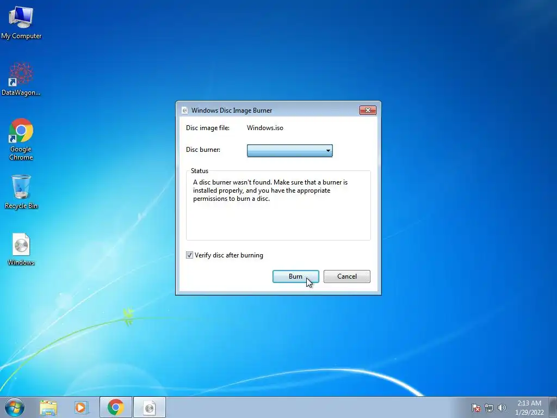Click the Burn button

[295, 276]
